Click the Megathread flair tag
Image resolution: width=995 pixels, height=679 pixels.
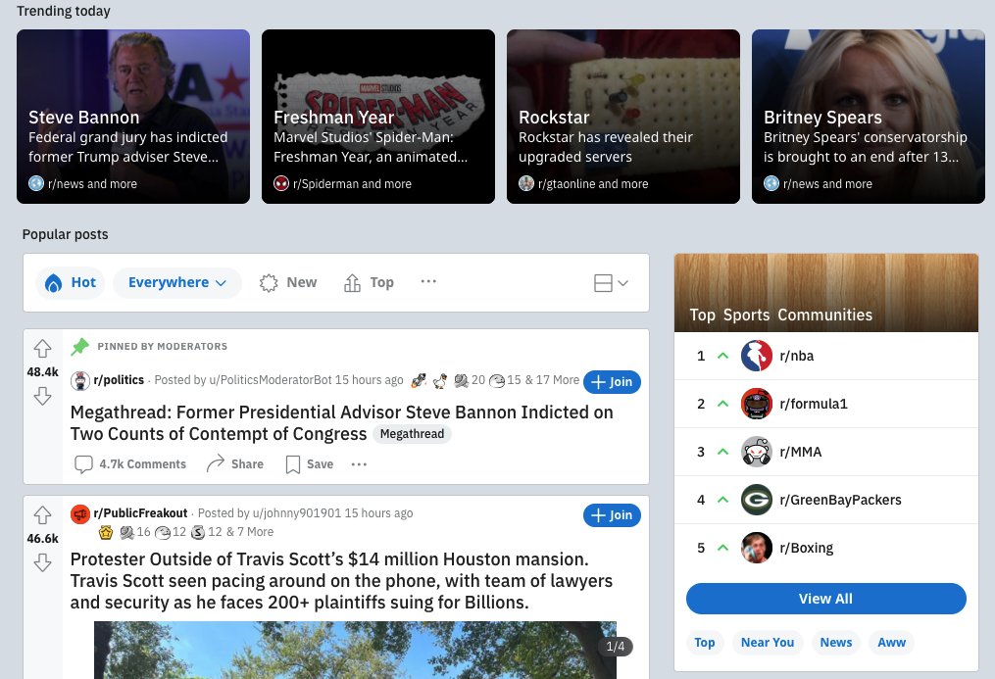click(x=412, y=434)
